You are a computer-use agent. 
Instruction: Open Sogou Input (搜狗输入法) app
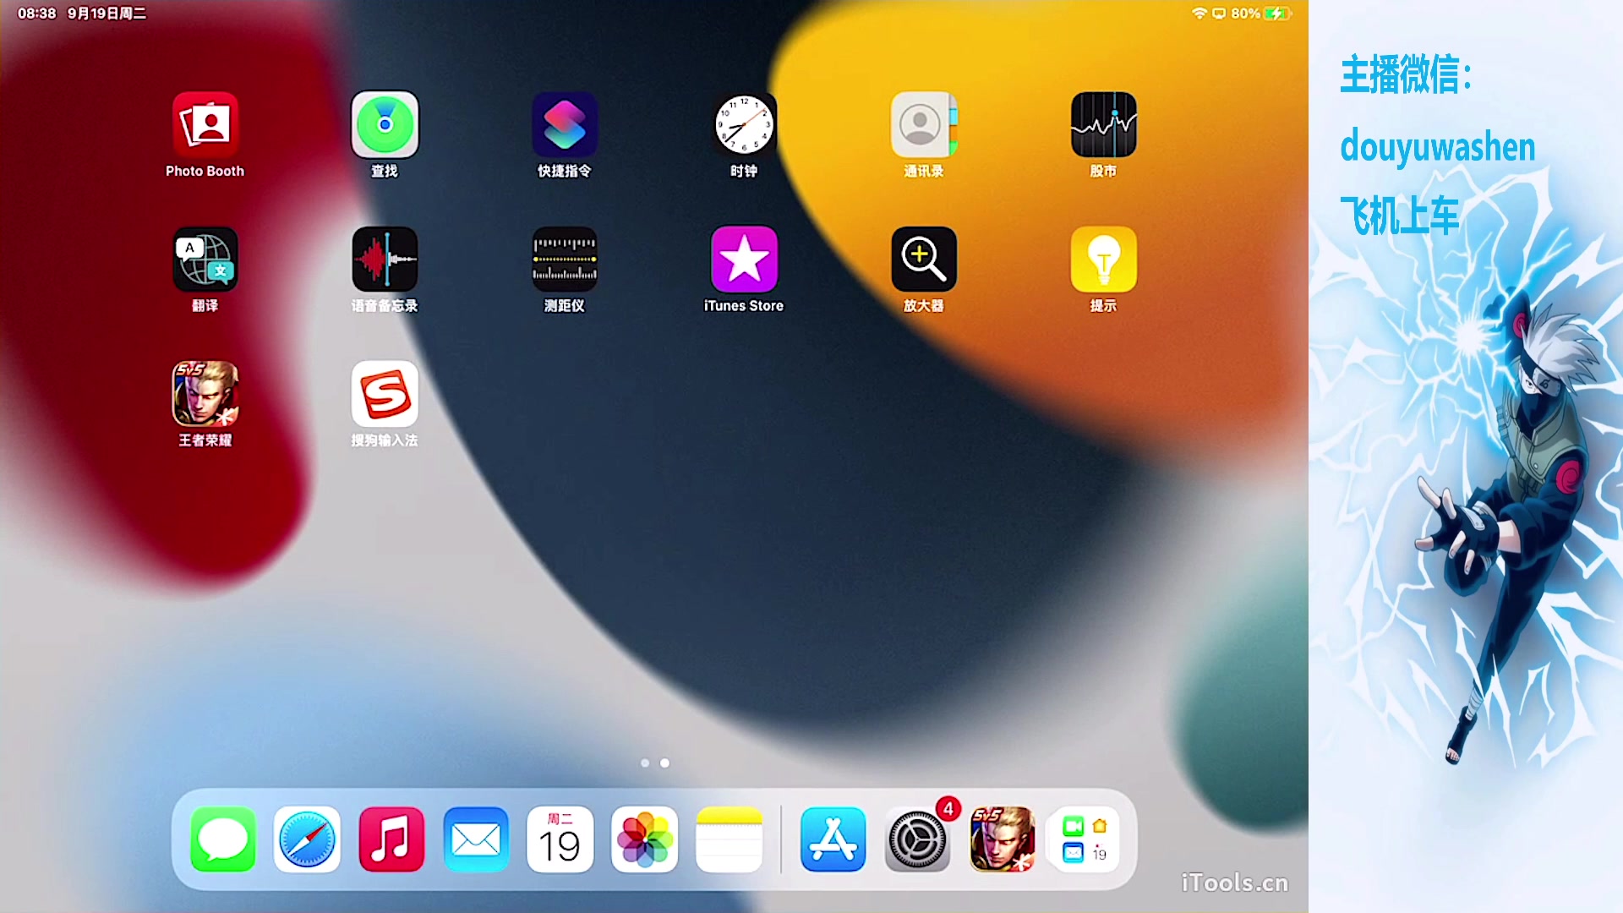tap(385, 394)
